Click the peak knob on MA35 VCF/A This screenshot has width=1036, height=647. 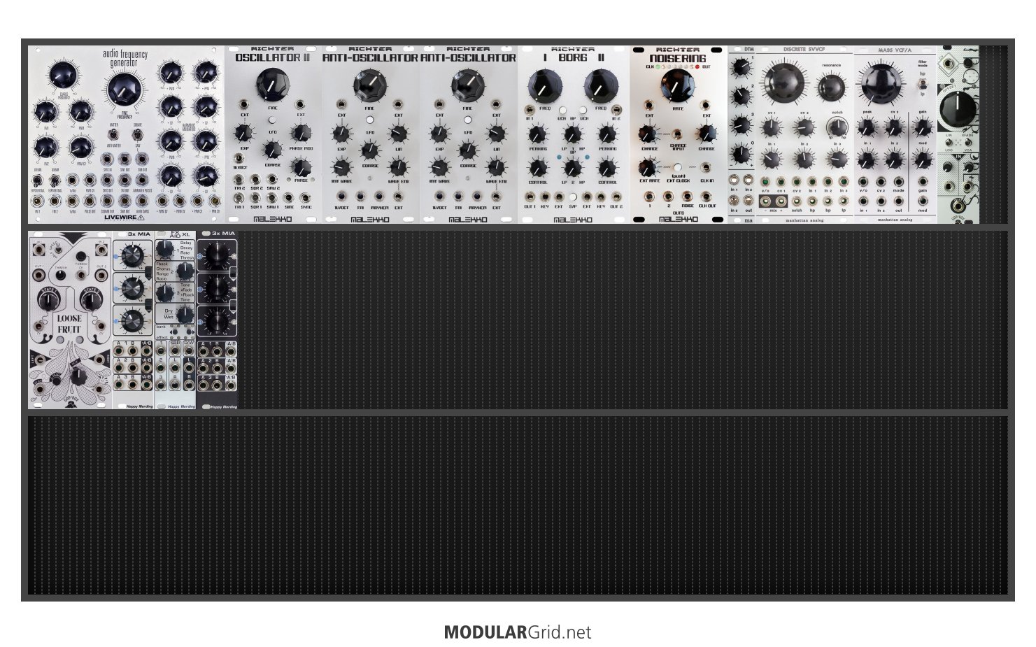click(x=867, y=127)
